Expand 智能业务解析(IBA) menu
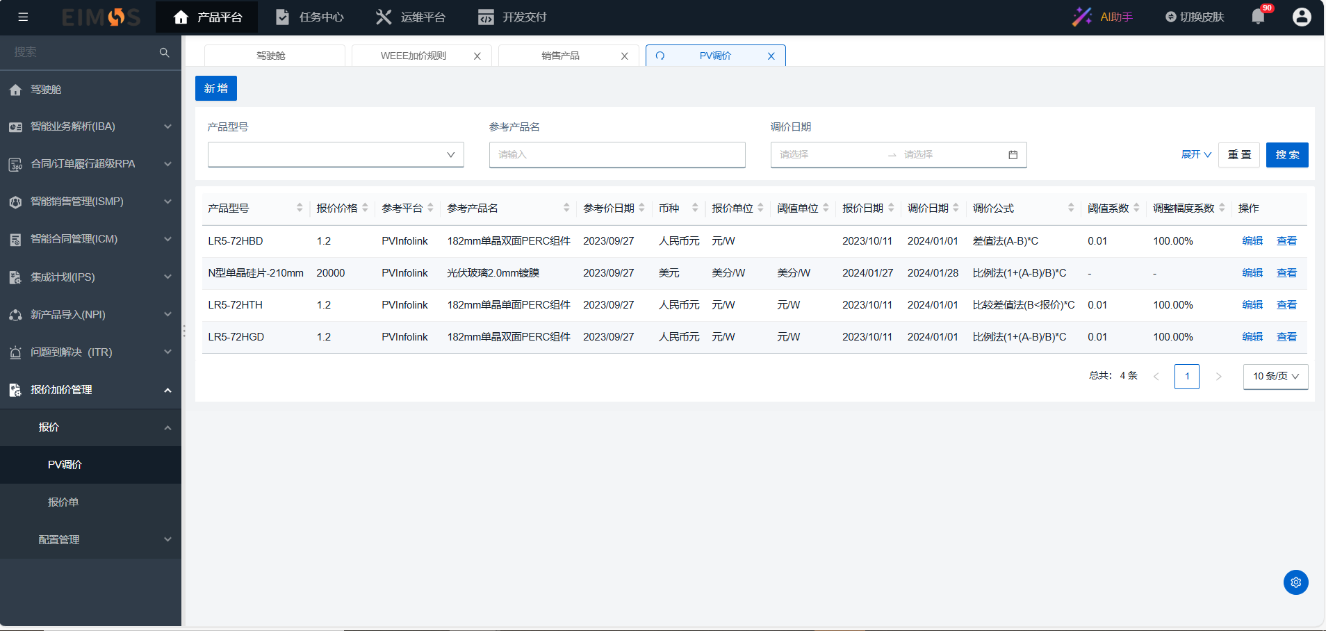The image size is (1326, 631). pos(90,126)
